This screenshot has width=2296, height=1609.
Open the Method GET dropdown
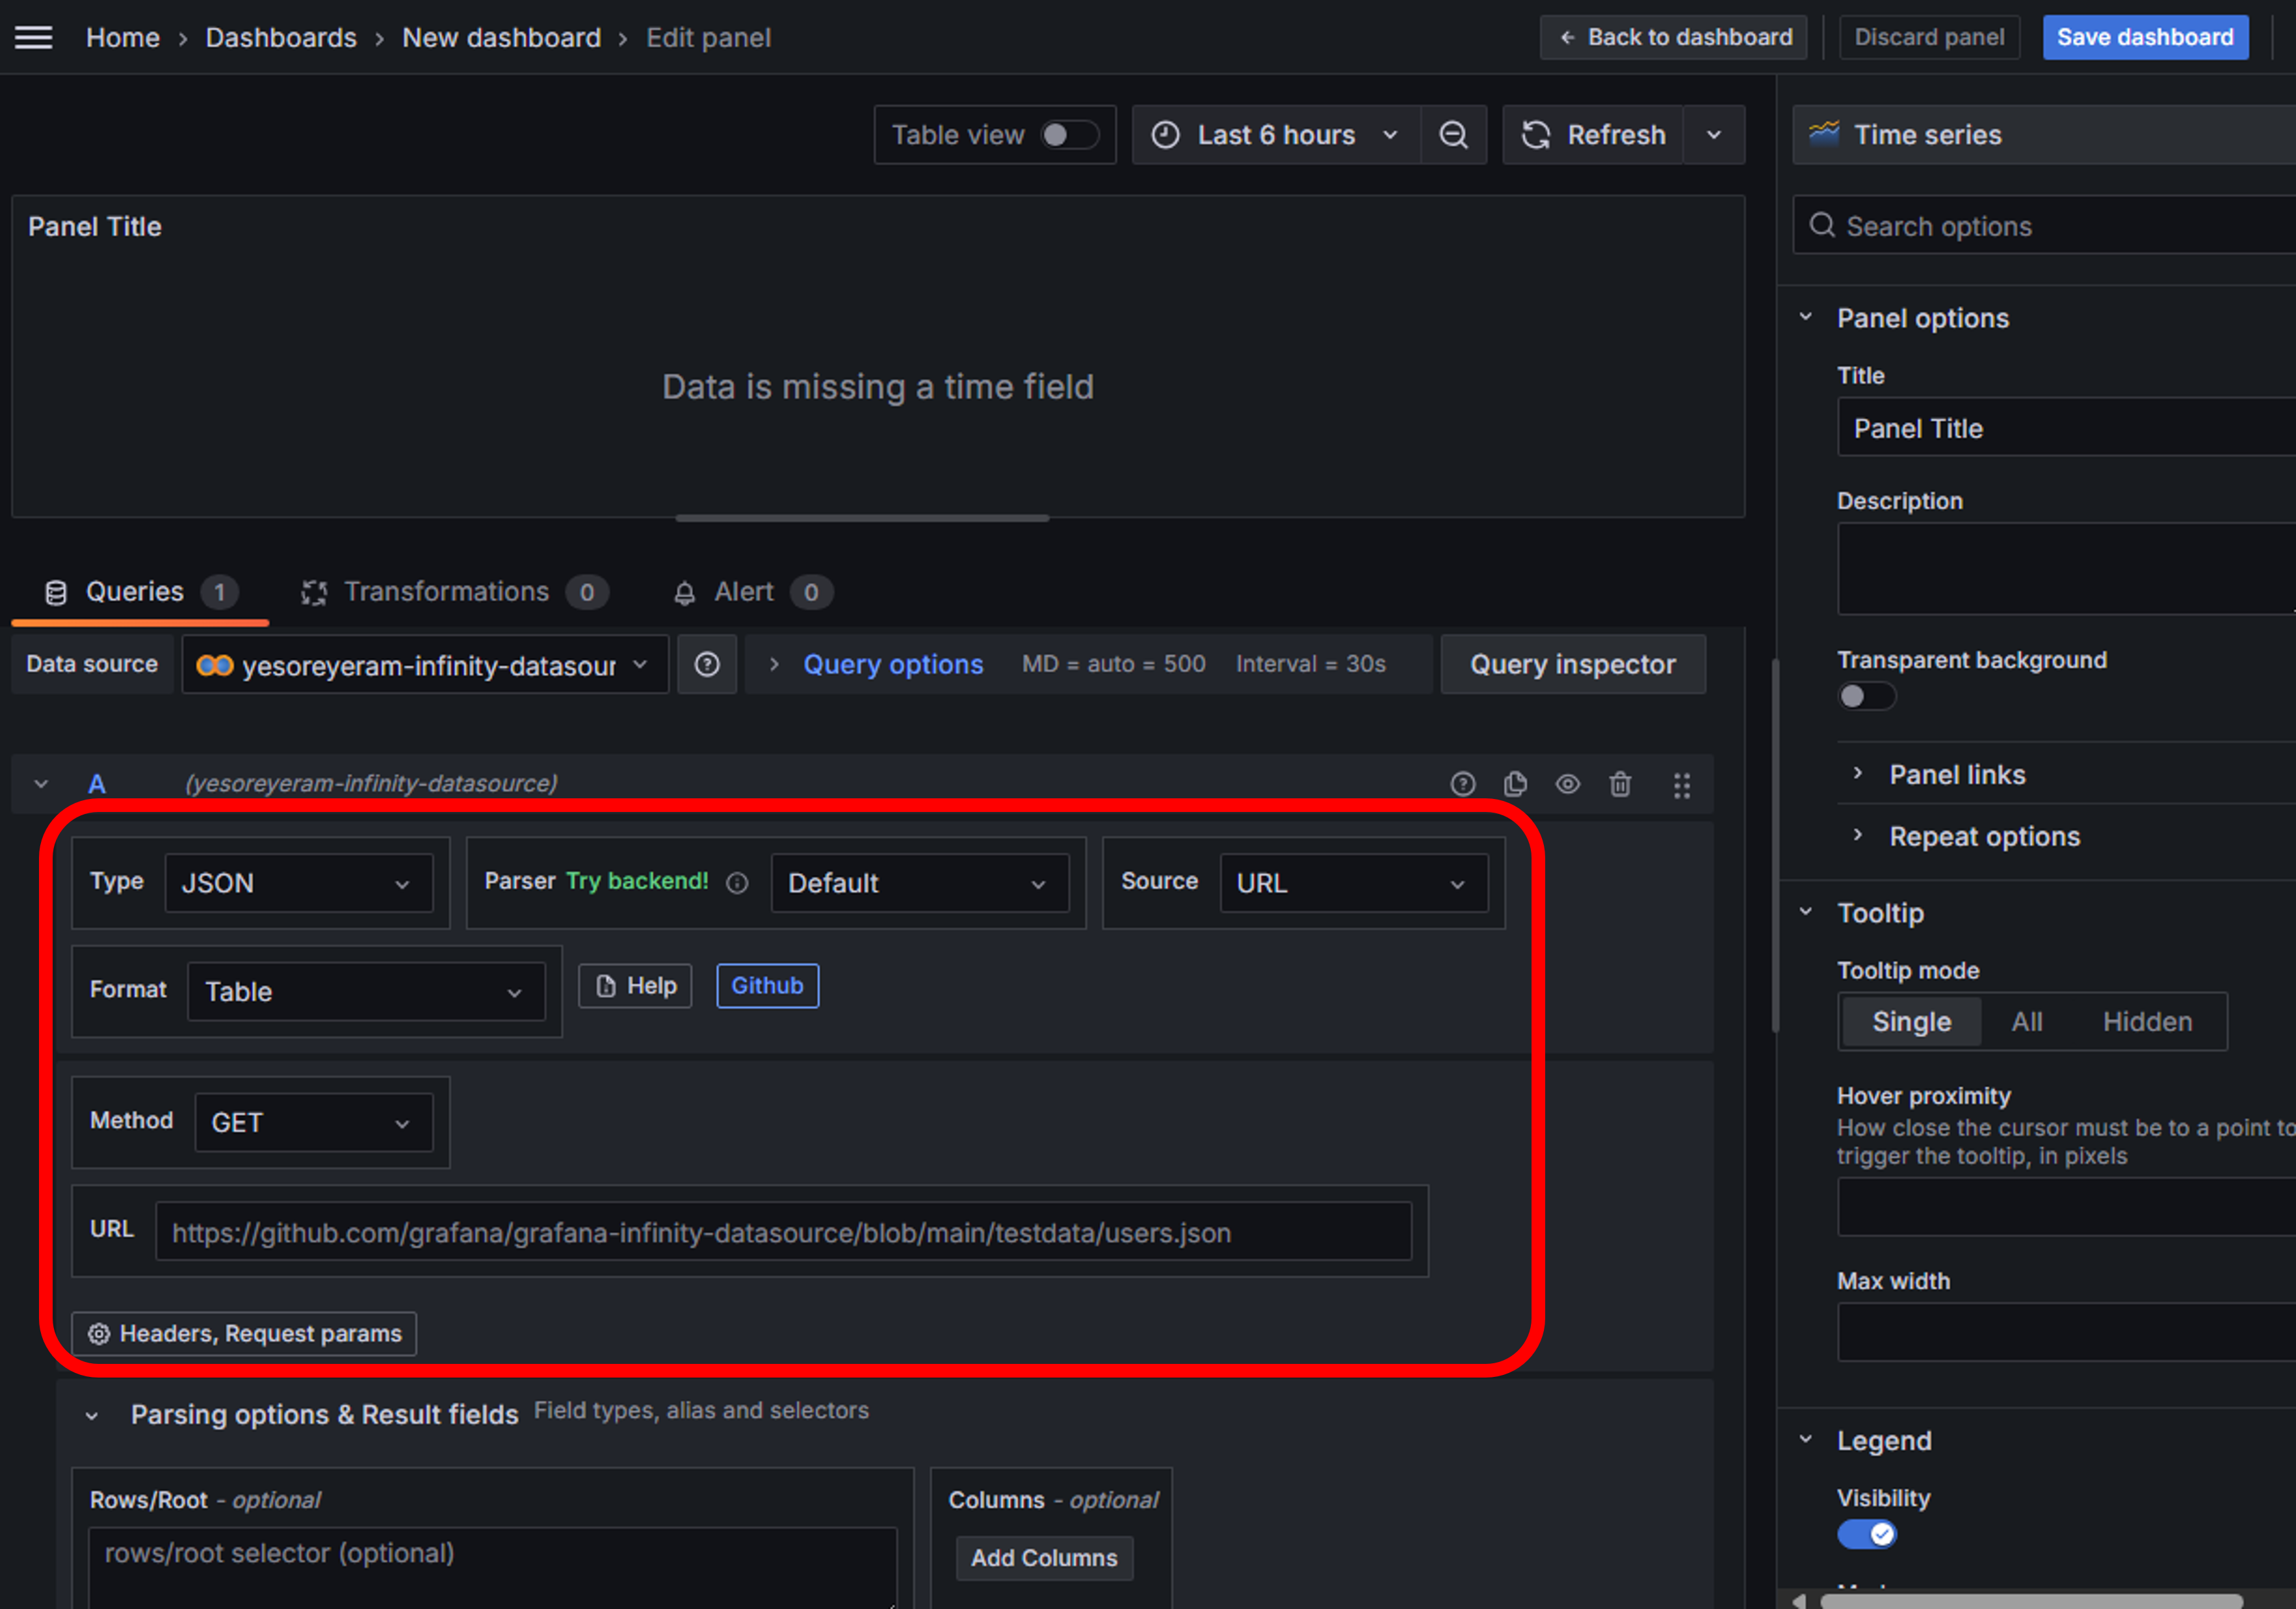(313, 1122)
